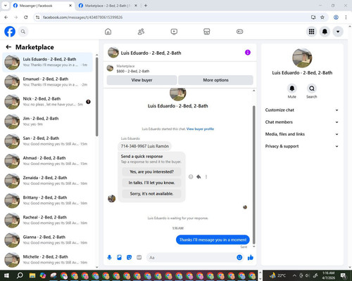Open message more options three dots
The image size is (352, 281).
pos(206,177)
